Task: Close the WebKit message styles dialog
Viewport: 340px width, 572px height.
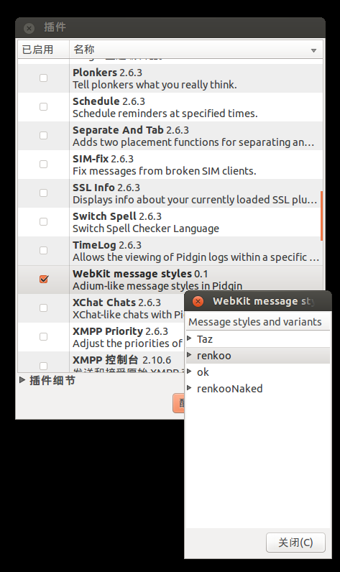Action: click(x=198, y=301)
